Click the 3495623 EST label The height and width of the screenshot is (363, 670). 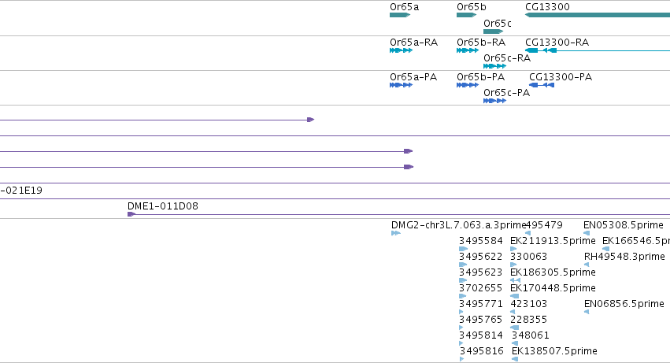[x=481, y=272]
